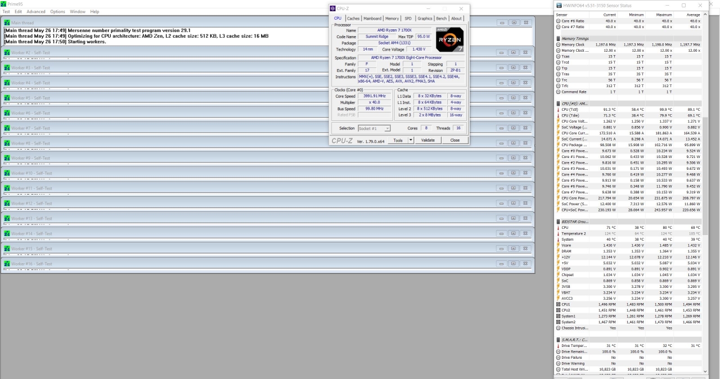Screen dimensions: 720x379
Task: Select the BIOSTAR sensor group header
Action: (x=574, y=222)
